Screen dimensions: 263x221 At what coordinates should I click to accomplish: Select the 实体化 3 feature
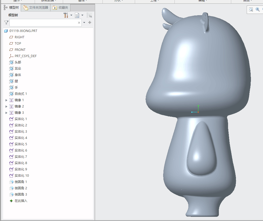pyautogui.click(x=18, y=132)
